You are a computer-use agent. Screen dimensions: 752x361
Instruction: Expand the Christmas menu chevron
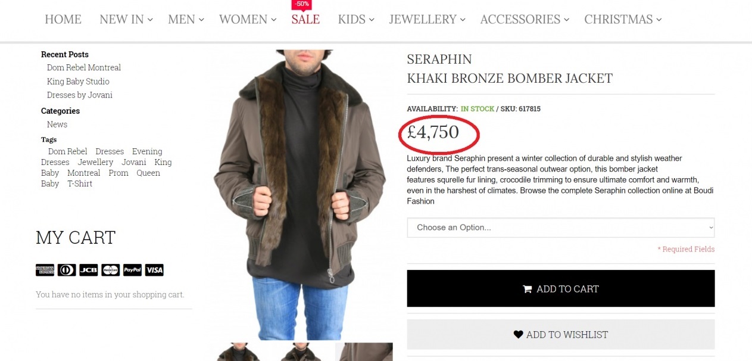click(659, 20)
